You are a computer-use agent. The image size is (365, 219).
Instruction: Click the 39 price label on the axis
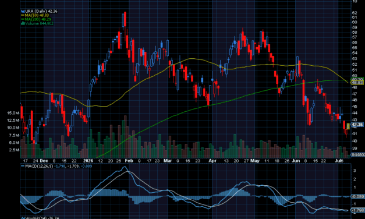(x=355, y=149)
